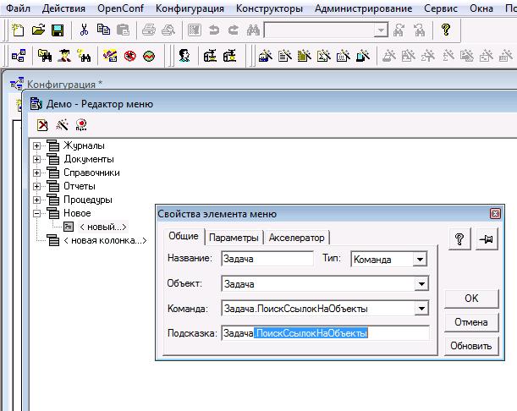Switch to the Акселератор tab
This screenshot has width=517, height=411.
click(296, 238)
